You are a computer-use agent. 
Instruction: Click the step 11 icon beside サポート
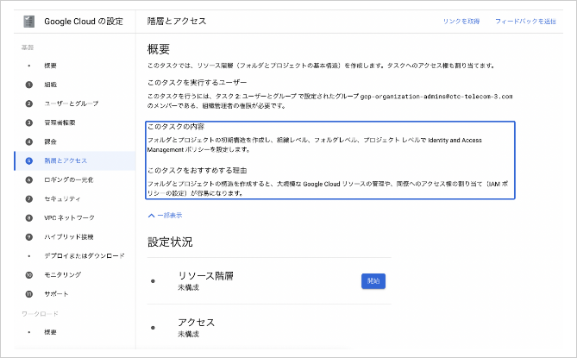[29, 294]
